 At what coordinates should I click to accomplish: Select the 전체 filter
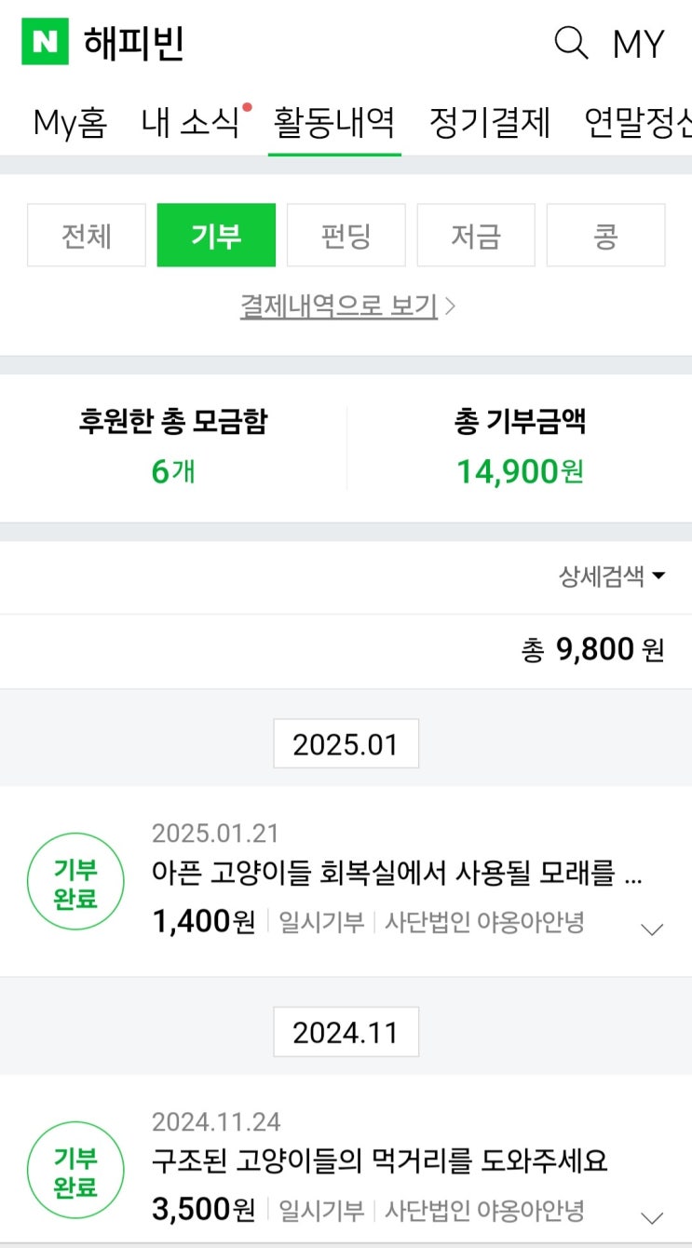pyautogui.click(x=87, y=236)
